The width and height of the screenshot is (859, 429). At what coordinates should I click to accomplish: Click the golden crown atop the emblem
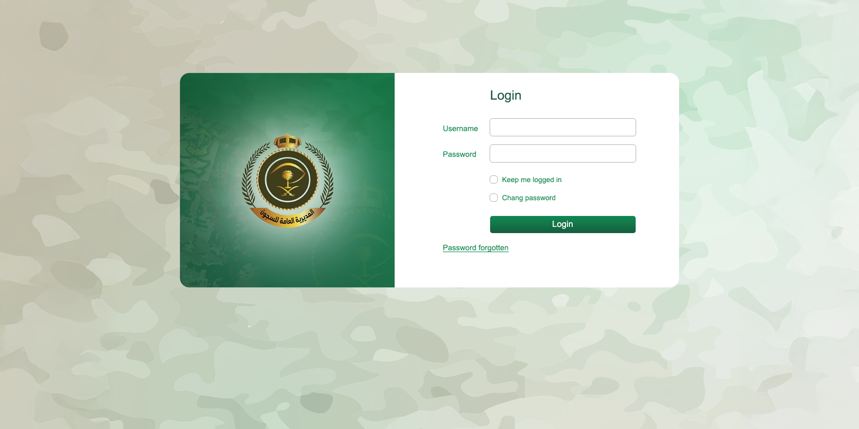click(287, 141)
